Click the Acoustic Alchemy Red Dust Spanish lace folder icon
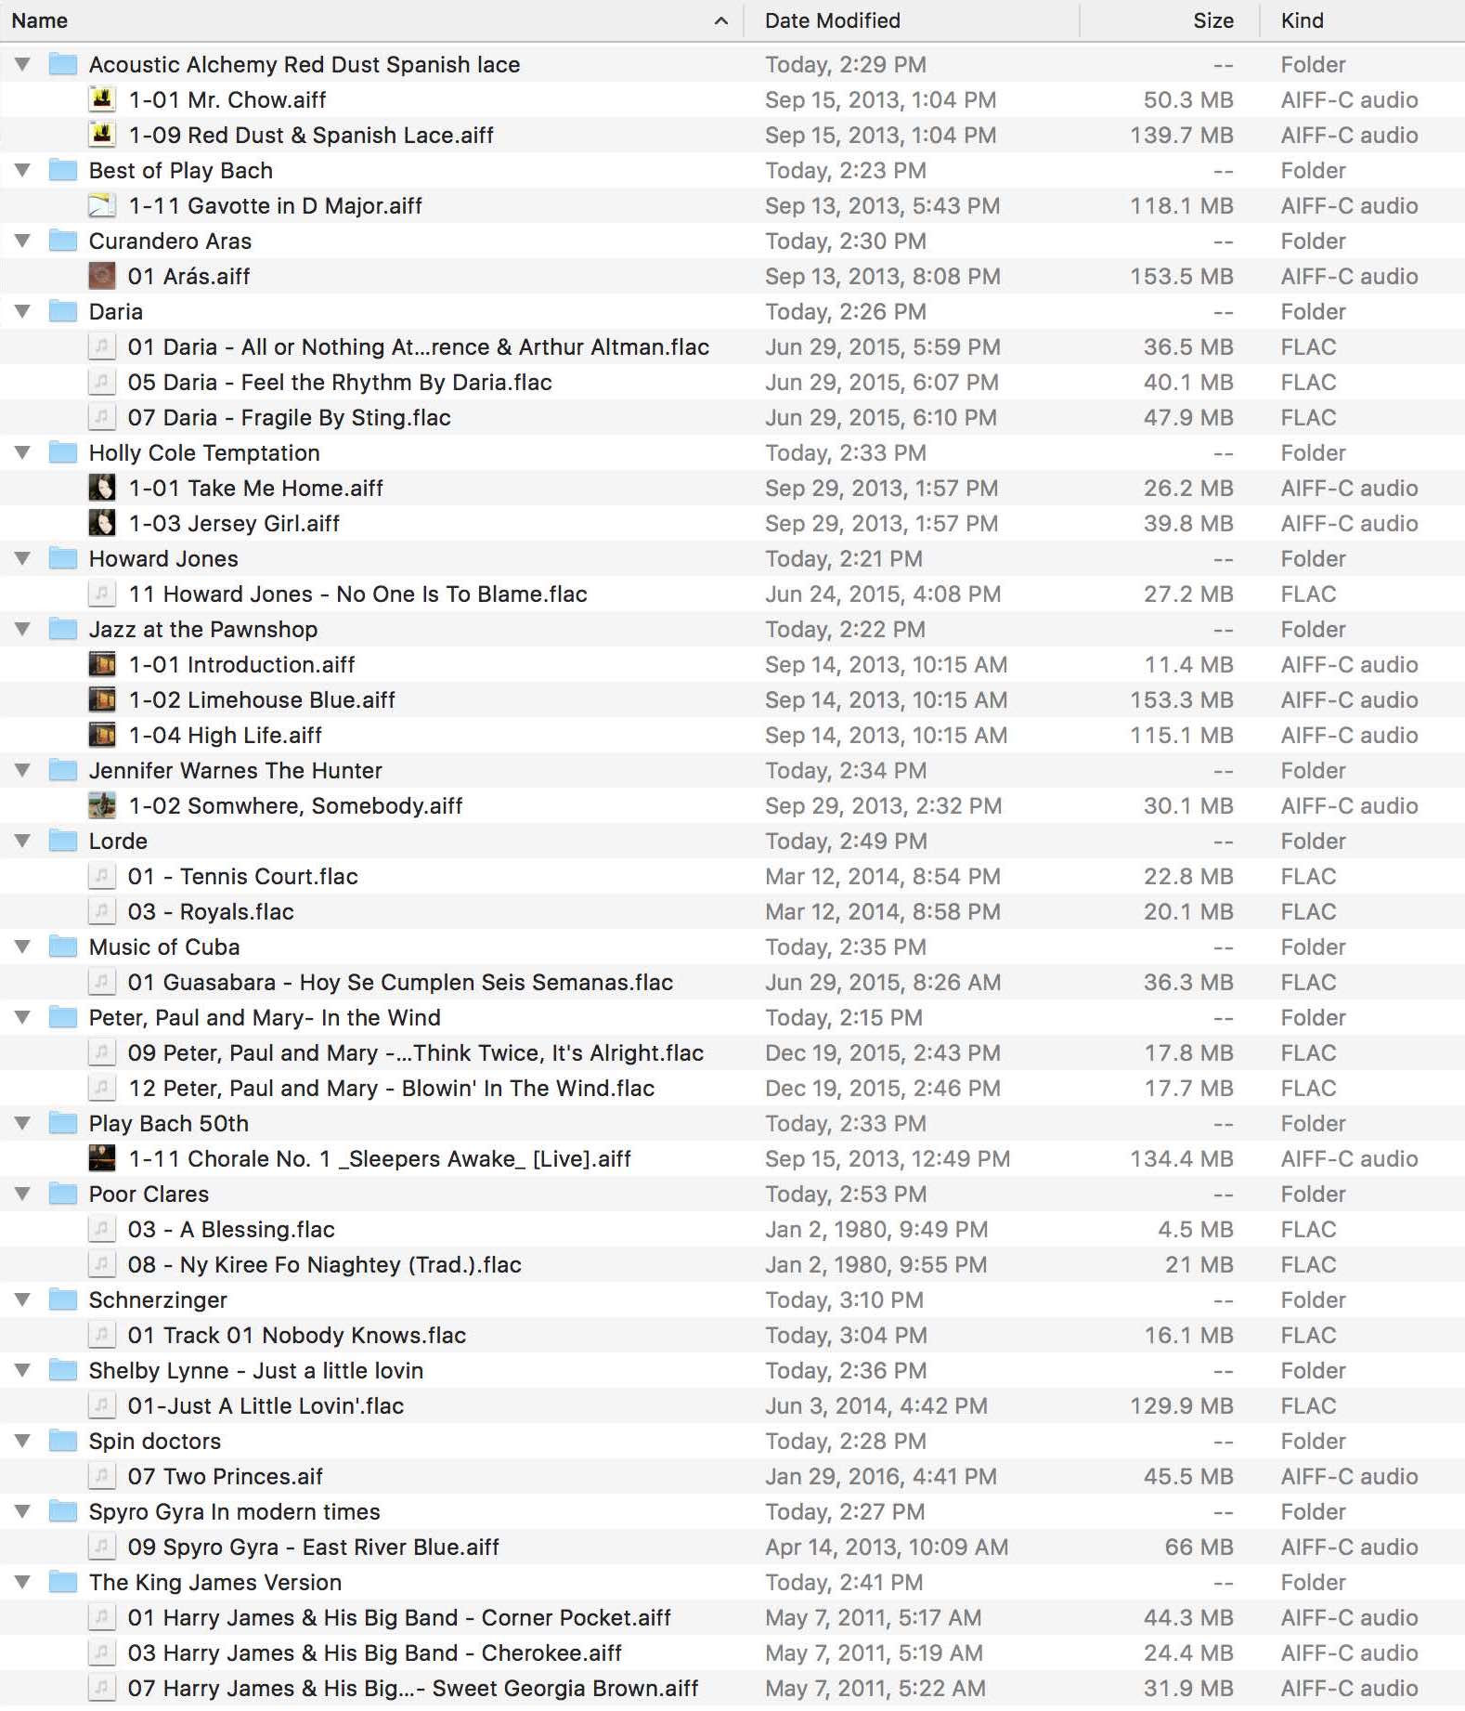The height and width of the screenshot is (1711, 1465). (x=63, y=64)
